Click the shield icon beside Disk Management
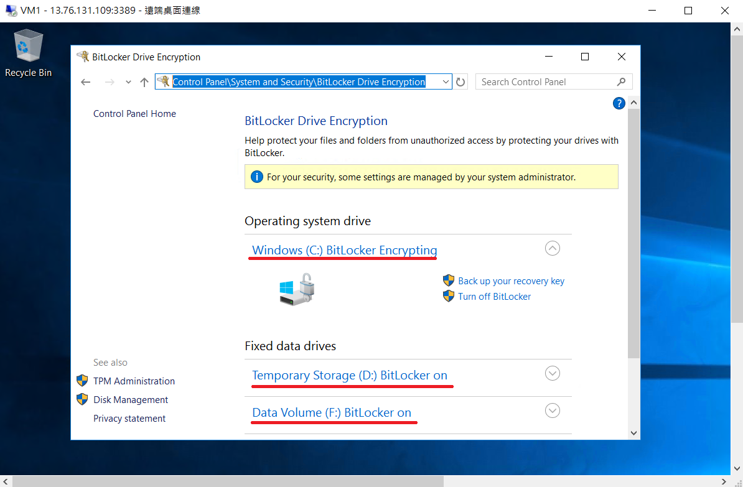 point(82,399)
